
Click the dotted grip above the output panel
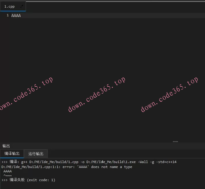pos(175,141)
